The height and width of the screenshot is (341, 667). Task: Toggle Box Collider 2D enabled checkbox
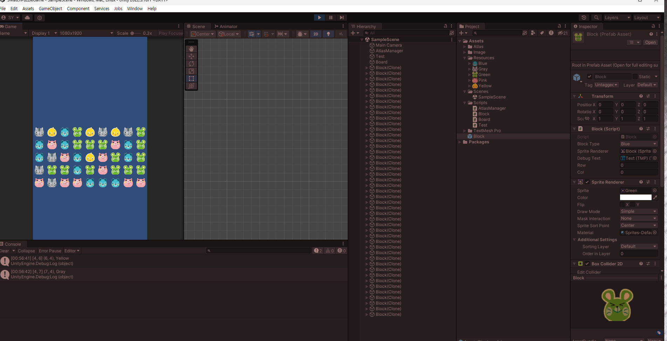coord(587,264)
